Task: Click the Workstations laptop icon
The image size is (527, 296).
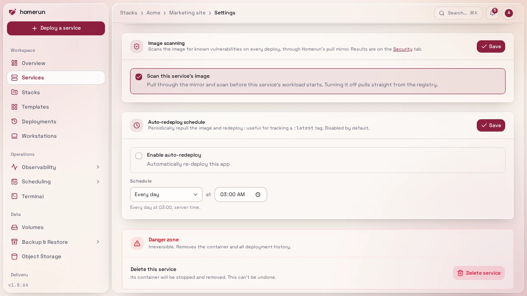Action: pyautogui.click(x=14, y=136)
